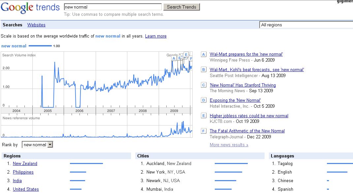Image resolution: width=353 pixels, height=193 pixels.
Task: Click More news results link
Action: click(x=229, y=145)
